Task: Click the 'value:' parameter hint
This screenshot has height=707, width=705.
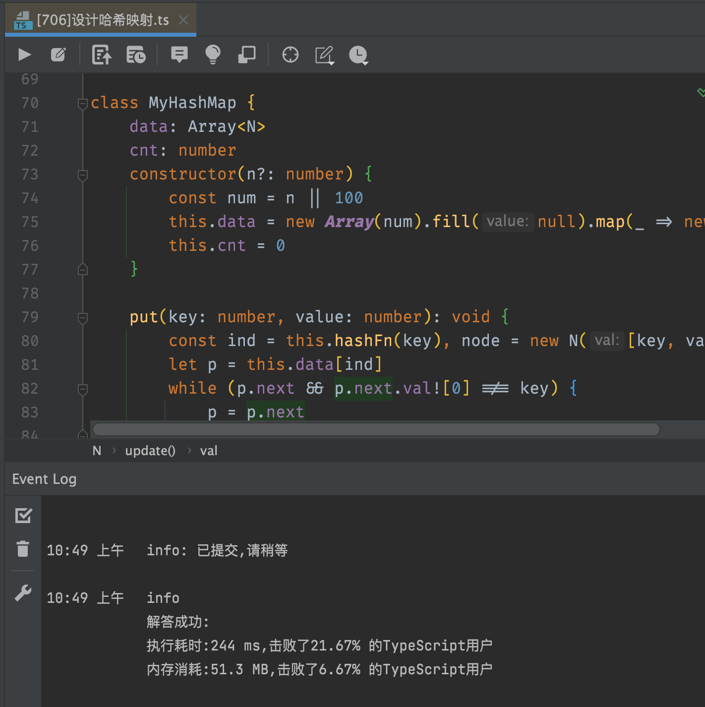Action: click(508, 221)
